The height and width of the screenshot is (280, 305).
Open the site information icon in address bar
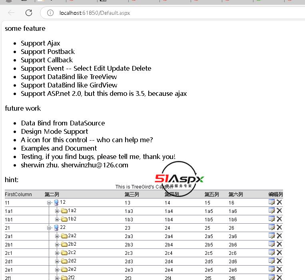(x=50, y=13)
